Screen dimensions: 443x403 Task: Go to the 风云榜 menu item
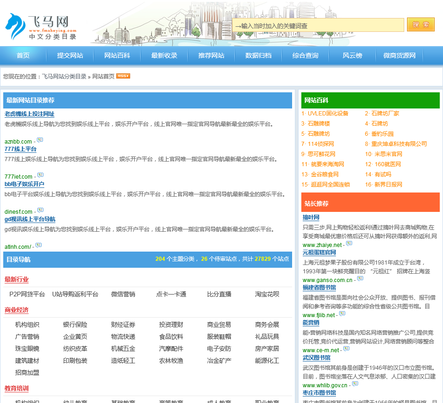pyautogui.click(x=352, y=55)
